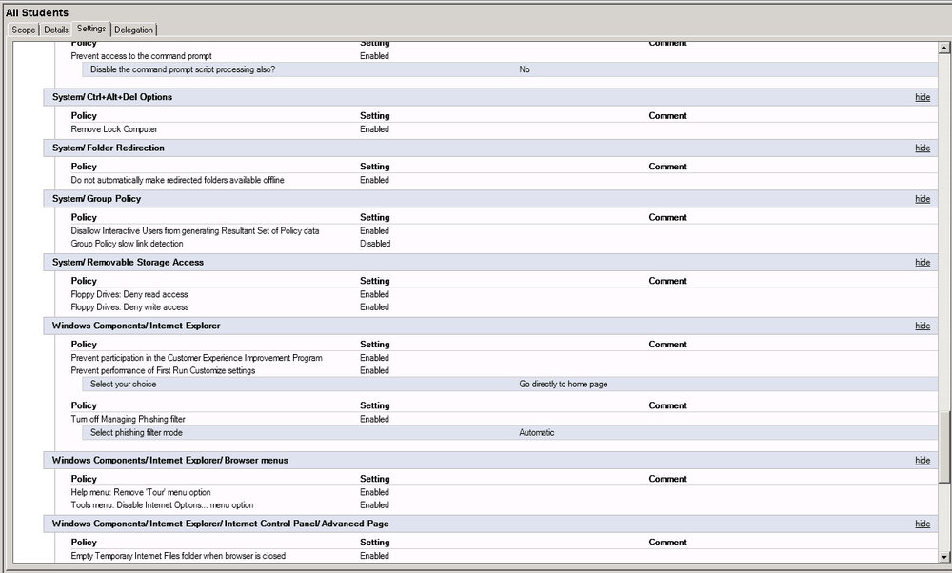Click the scrollbar down arrow

pos(944,557)
